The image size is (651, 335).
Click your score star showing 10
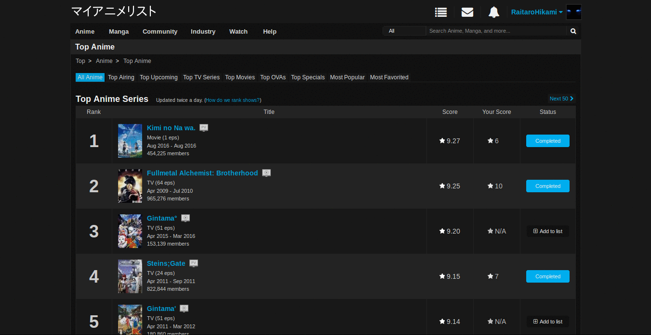pos(491,186)
